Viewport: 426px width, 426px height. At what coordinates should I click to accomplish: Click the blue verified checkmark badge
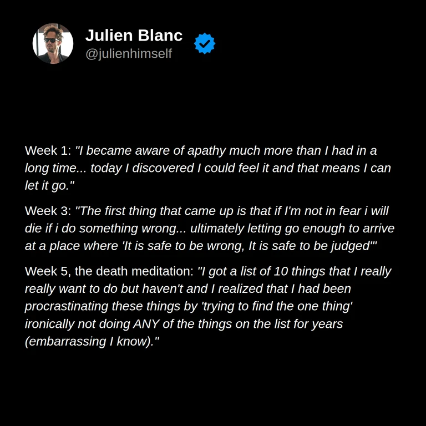pyautogui.click(x=205, y=43)
